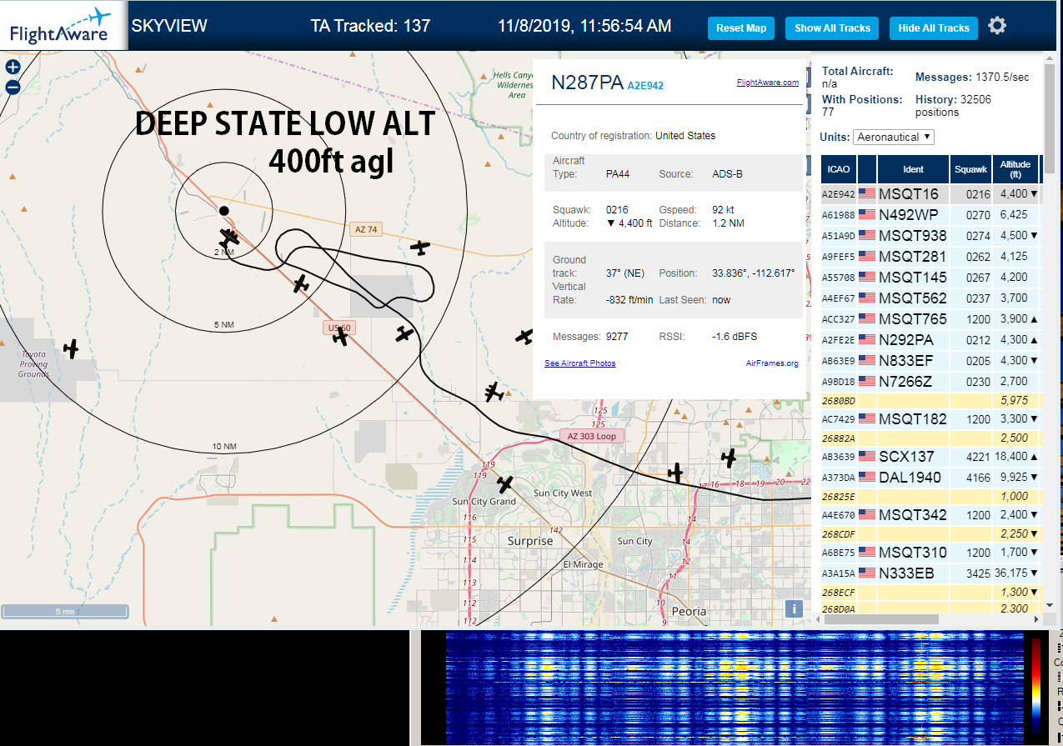Screen dimensions: 1063x746
Task: Click Reset Map button
Action: pos(741,28)
